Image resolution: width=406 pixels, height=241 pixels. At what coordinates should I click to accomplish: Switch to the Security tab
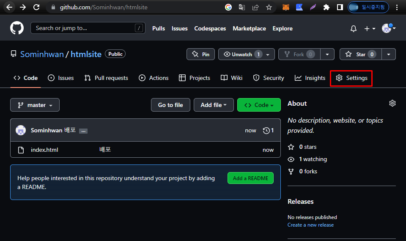pos(269,78)
